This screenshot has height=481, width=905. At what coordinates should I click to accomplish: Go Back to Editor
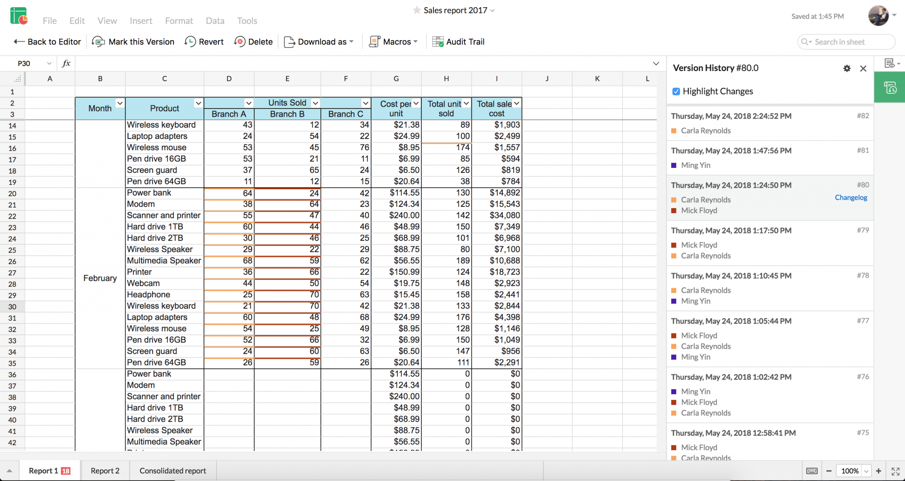tap(48, 42)
